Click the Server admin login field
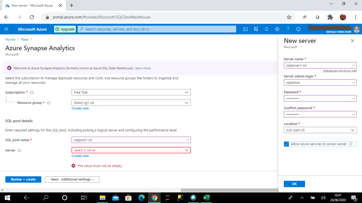 [x=320, y=82]
